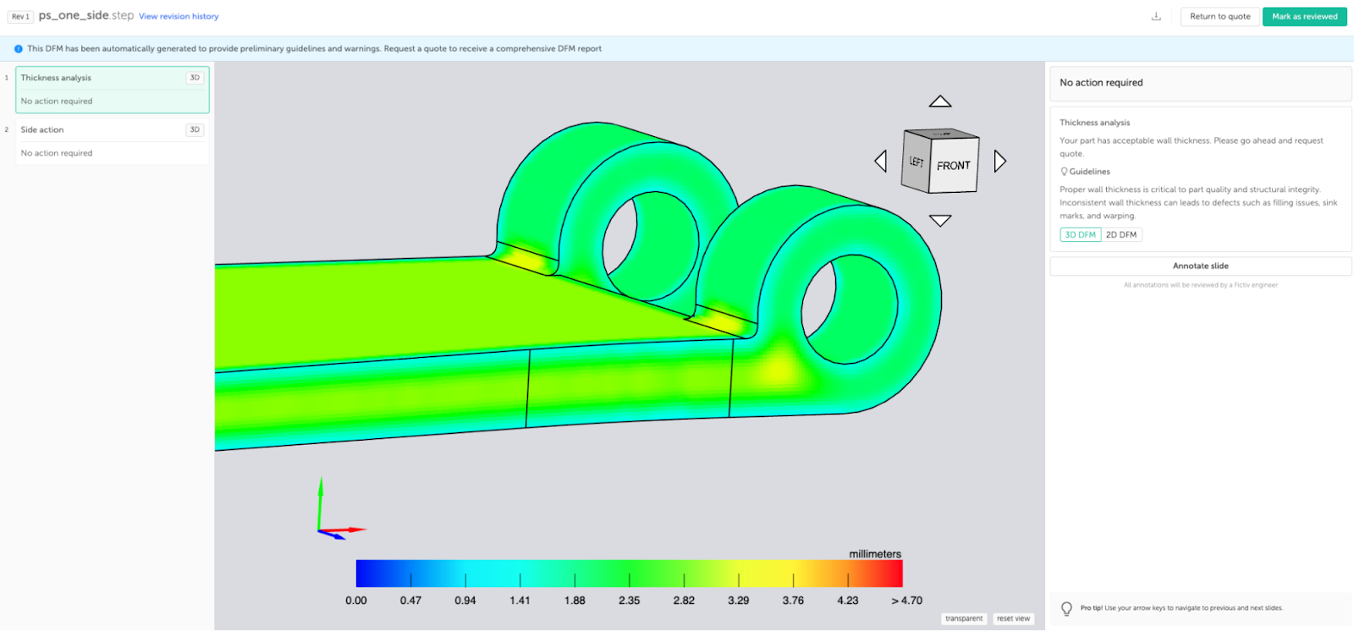
Task: Click the download icon in the header
Action: pyautogui.click(x=1156, y=16)
